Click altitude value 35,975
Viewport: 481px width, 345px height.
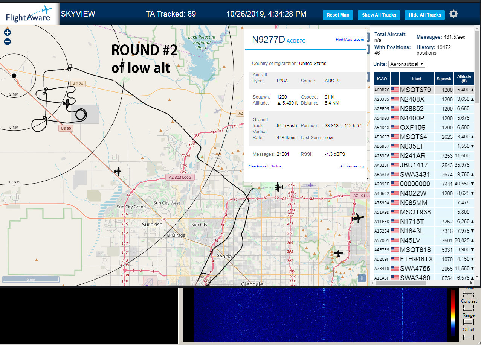[x=461, y=165]
